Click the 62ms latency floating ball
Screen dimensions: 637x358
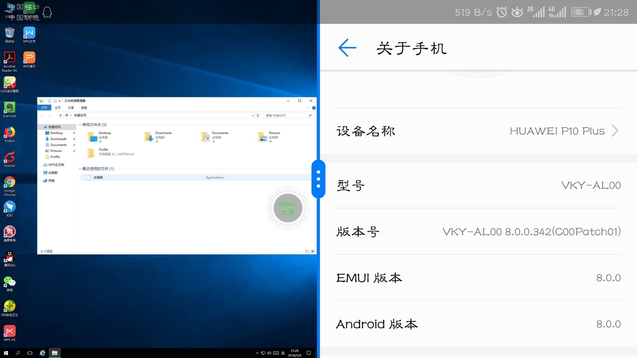[x=288, y=208]
